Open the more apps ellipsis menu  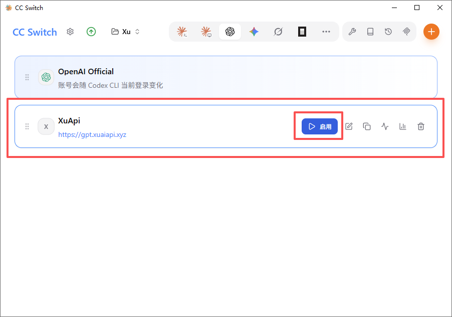coord(326,32)
